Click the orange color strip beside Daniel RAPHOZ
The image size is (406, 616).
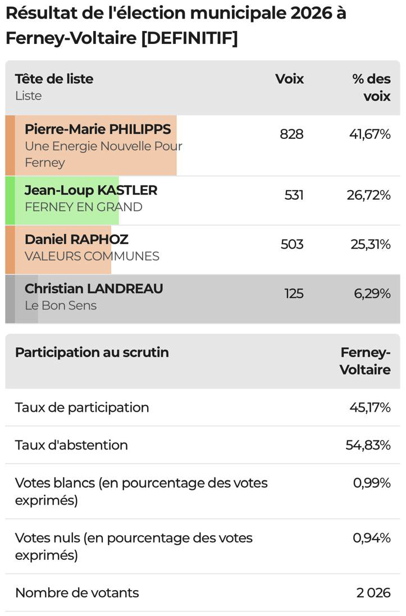click(x=10, y=250)
